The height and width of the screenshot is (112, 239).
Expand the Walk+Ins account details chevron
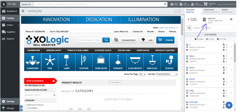tap(212, 23)
